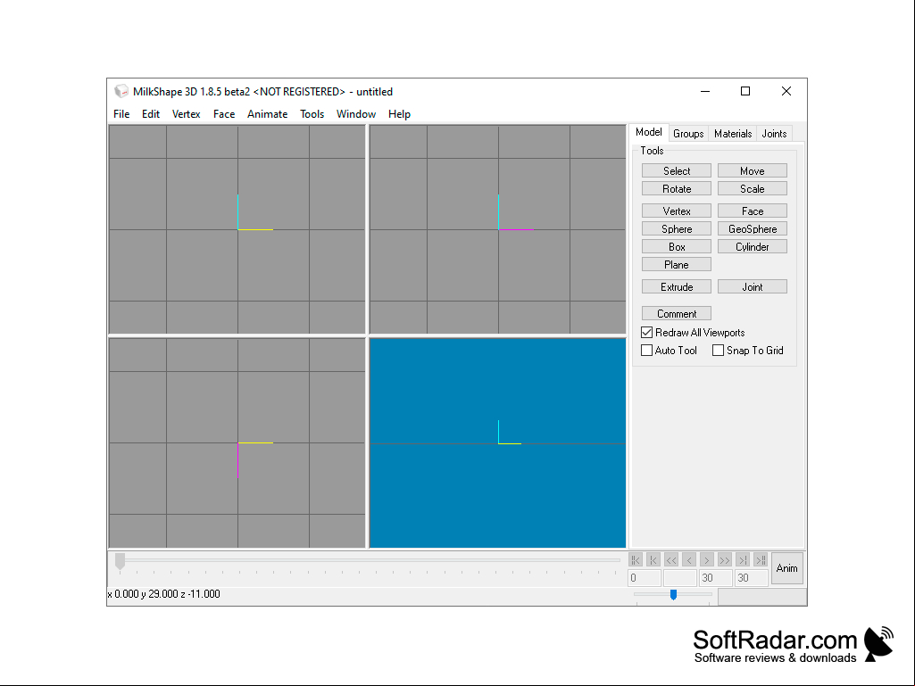Click the empty frame input field
The height and width of the screenshot is (686, 915).
pyautogui.click(x=680, y=578)
